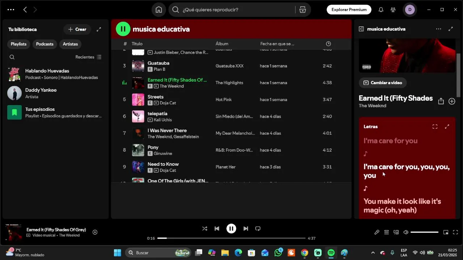Go back with the left arrow

[25, 10]
